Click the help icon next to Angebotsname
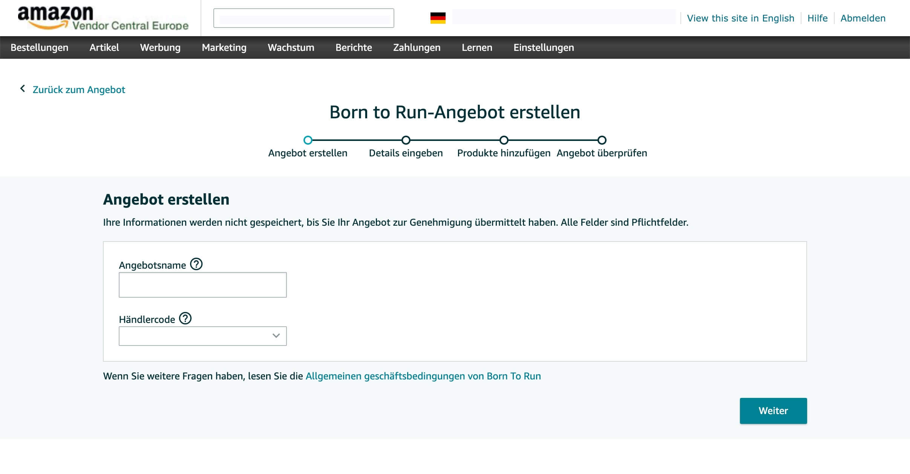 pos(196,264)
